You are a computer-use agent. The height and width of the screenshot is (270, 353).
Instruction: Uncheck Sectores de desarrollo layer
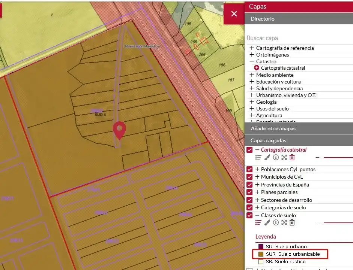(249, 200)
